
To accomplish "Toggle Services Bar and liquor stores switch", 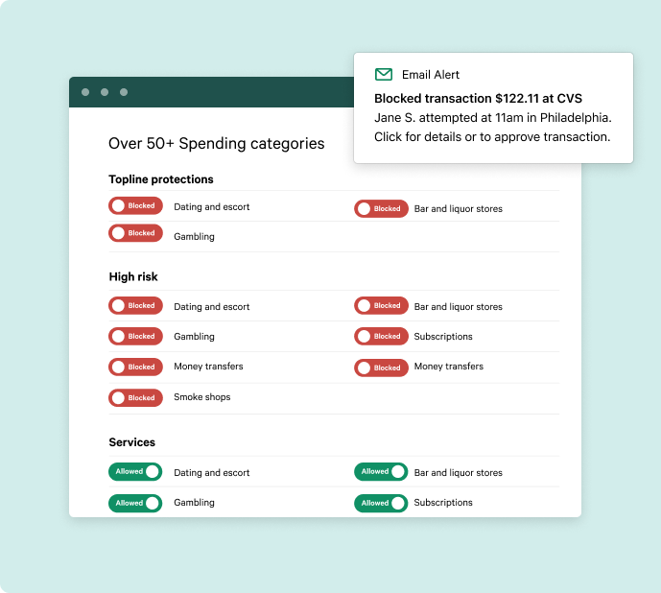I will tap(381, 472).
